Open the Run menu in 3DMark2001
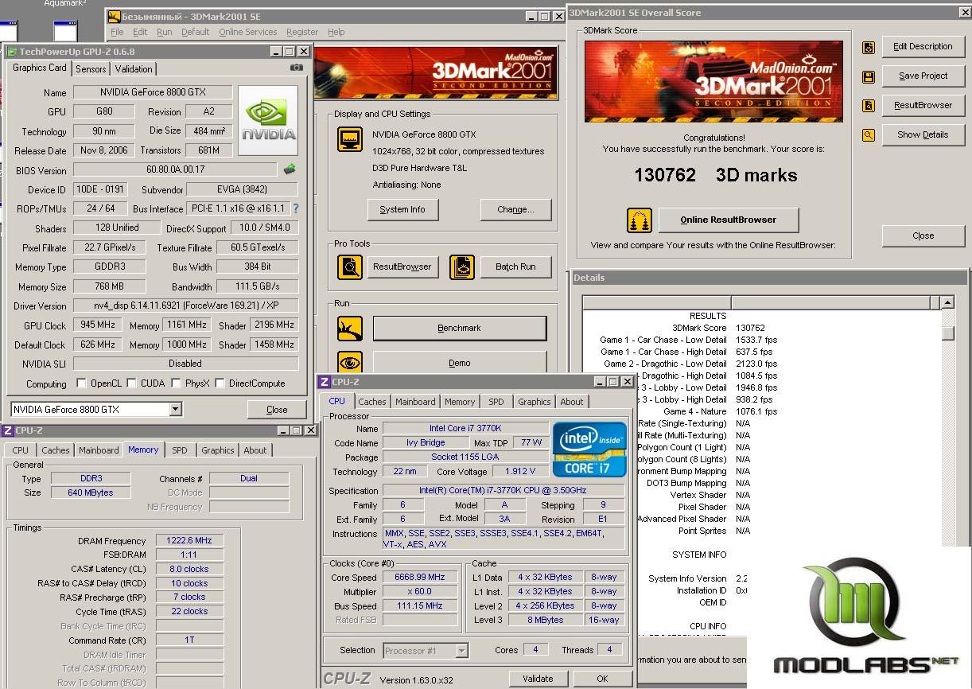This screenshot has width=972, height=689. click(164, 32)
